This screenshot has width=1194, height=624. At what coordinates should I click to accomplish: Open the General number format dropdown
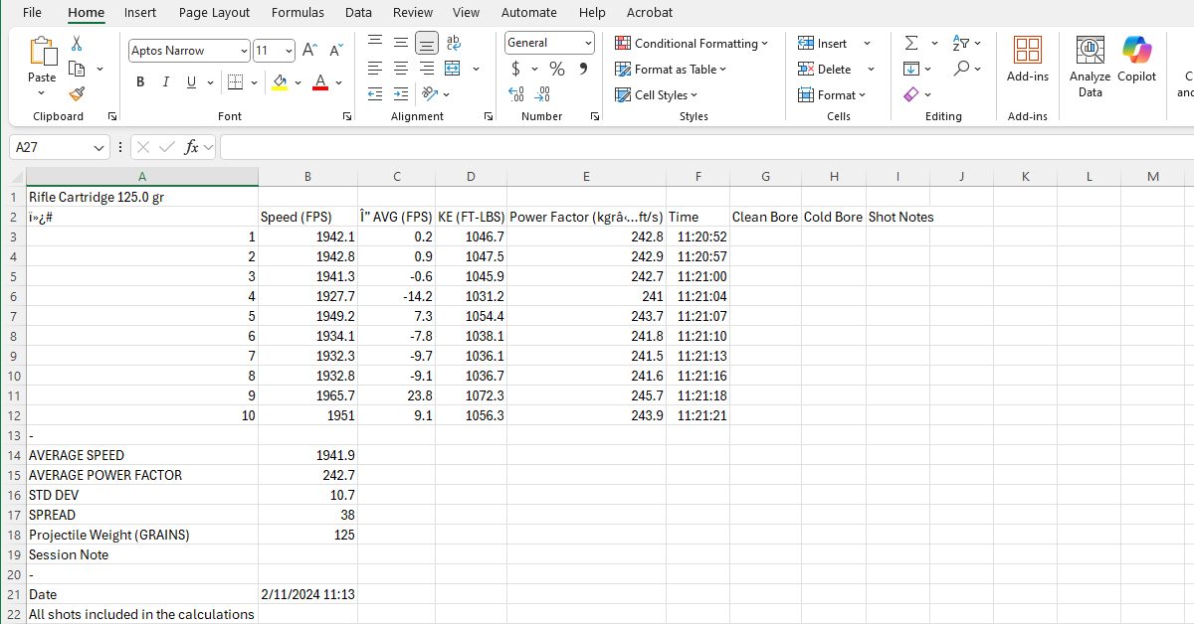coord(588,43)
